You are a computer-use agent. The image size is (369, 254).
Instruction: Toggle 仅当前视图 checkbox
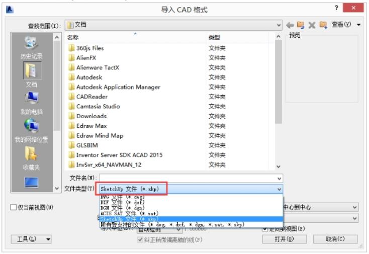[x=14, y=207]
